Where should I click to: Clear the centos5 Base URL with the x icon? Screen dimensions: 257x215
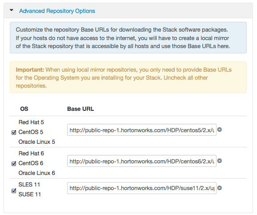[x=220, y=130]
